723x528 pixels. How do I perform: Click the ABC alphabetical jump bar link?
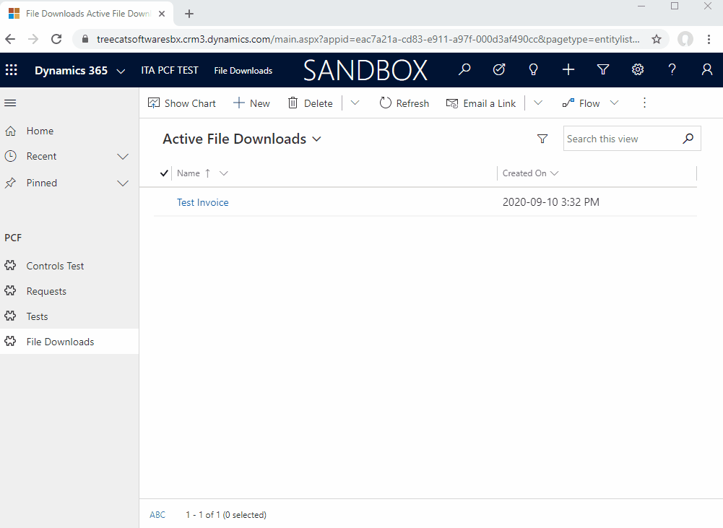pos(157,514)
